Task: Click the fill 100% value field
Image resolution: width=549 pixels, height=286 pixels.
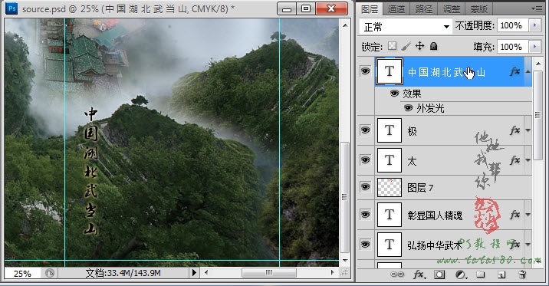Action: [513, 47]
